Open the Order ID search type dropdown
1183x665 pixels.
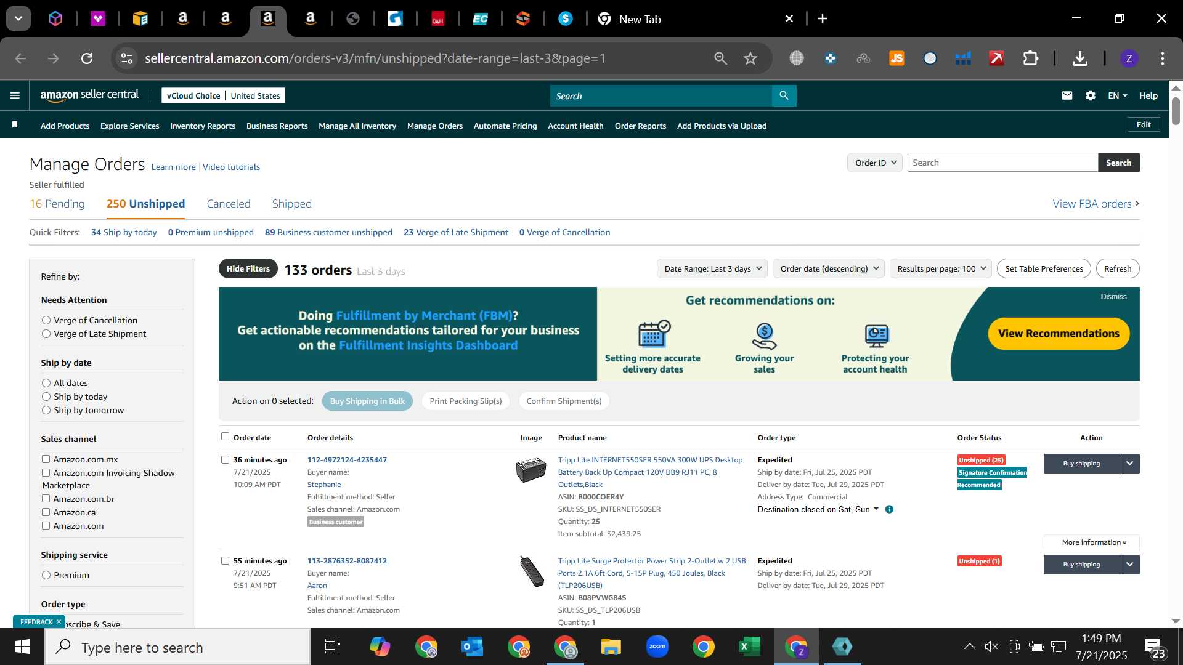875,163
